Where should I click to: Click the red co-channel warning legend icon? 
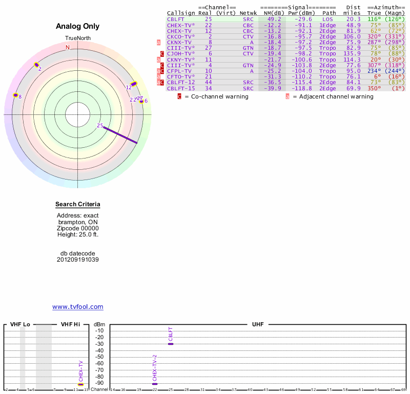(179, 96)
